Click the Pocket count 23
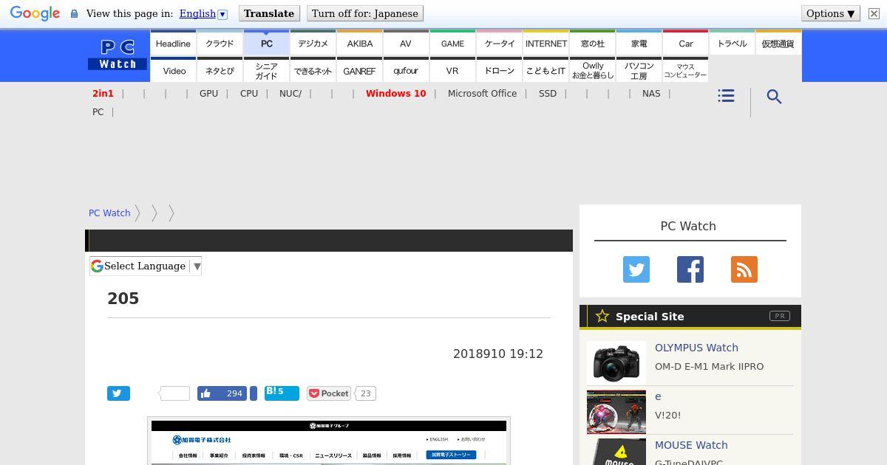887x465 pixels. [x=366, y=393]
